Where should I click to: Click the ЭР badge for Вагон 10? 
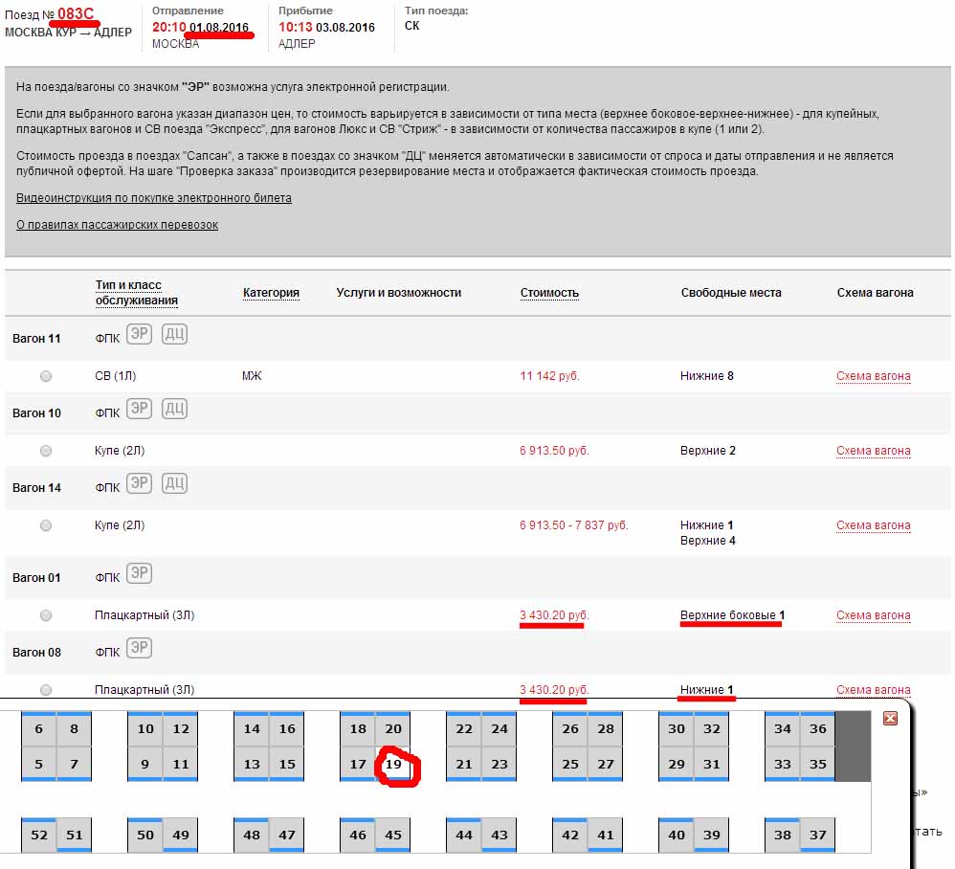tap(140, 410)
